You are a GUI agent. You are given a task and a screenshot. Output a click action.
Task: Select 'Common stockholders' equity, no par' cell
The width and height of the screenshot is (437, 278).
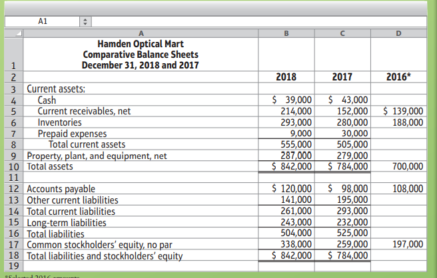(141, 244)
